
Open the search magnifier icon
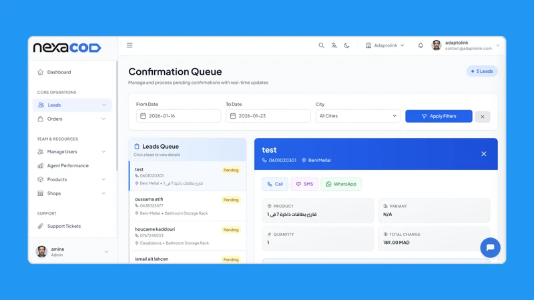[x=321, y=45]
